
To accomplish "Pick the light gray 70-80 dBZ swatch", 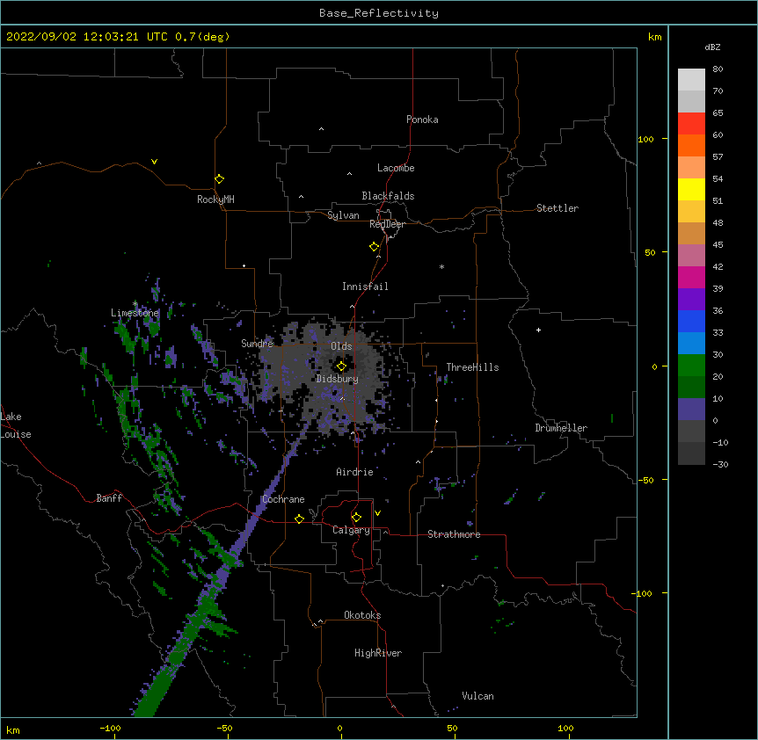I will [x=691, y=80].
